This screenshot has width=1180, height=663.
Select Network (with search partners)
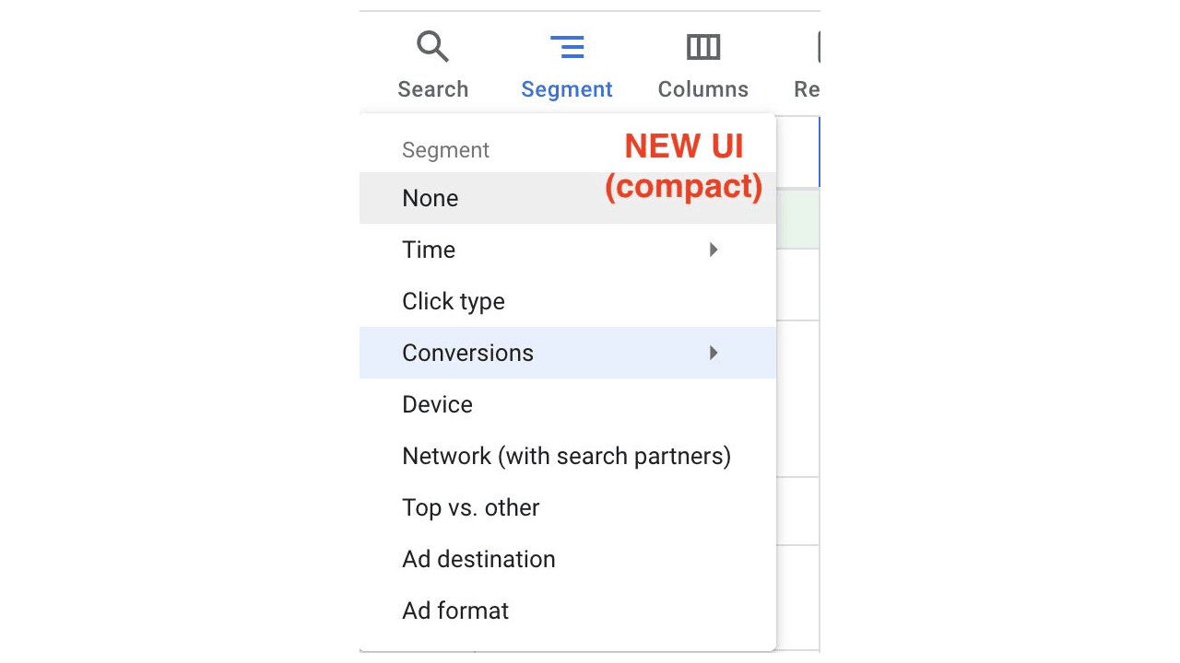click(x=568, y=456)
